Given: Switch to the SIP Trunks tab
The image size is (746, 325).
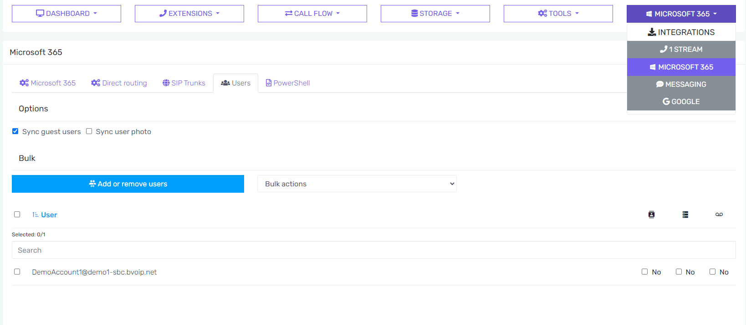Looking at the screenshot, I should coord(184,83).
